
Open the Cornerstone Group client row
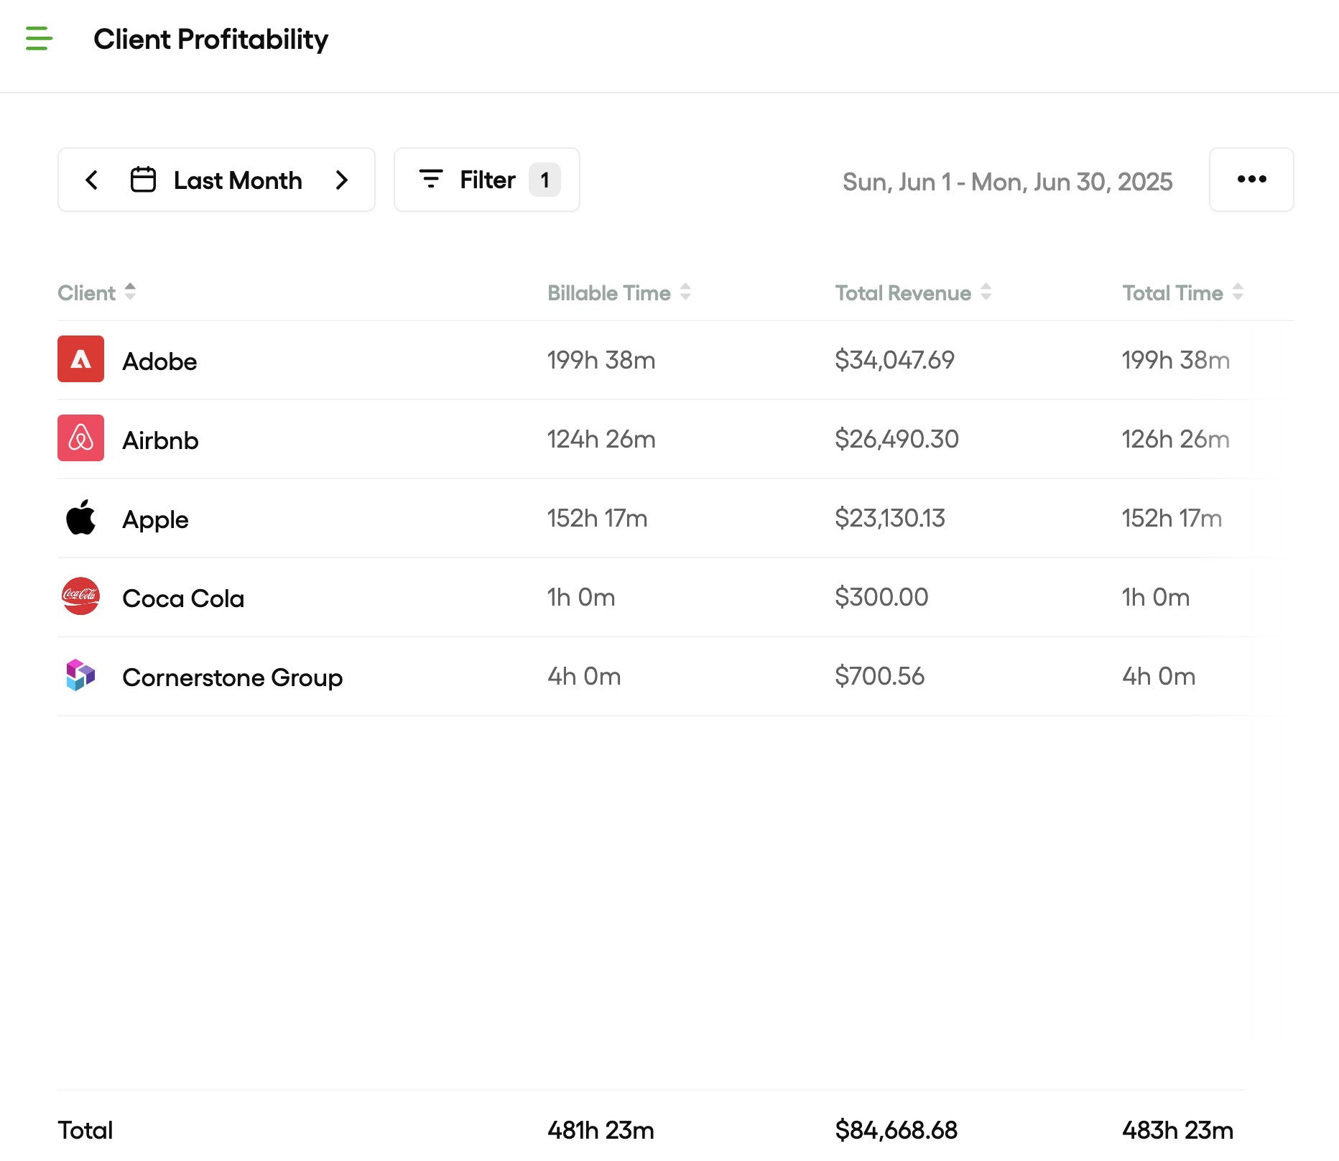click(676, 676)
